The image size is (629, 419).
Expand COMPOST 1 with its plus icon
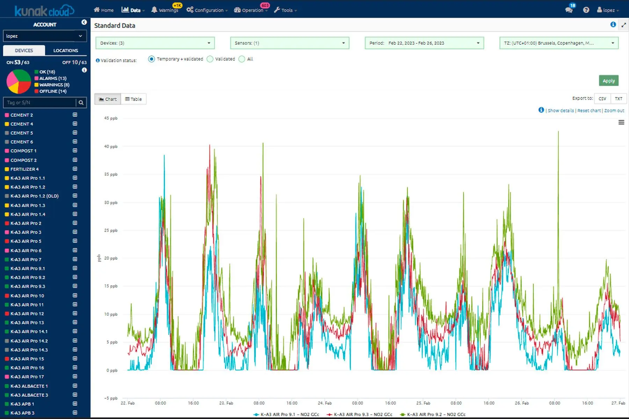click(75, 150)
